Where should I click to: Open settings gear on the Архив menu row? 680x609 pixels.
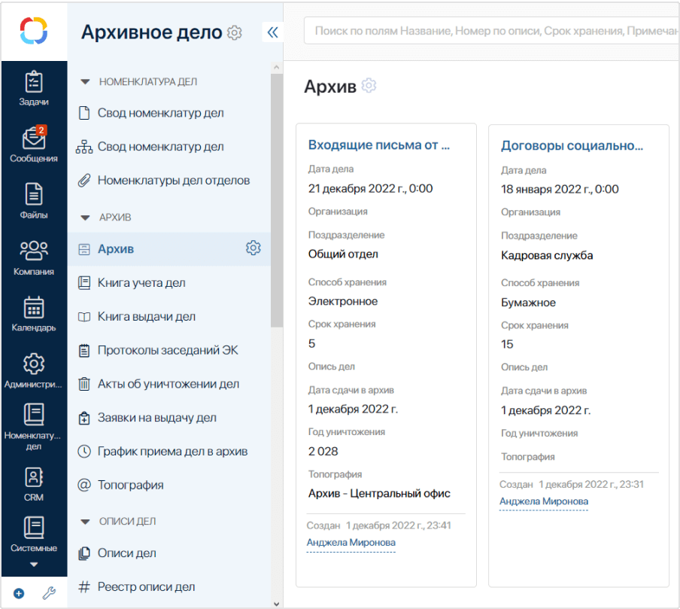coord(253,248)
